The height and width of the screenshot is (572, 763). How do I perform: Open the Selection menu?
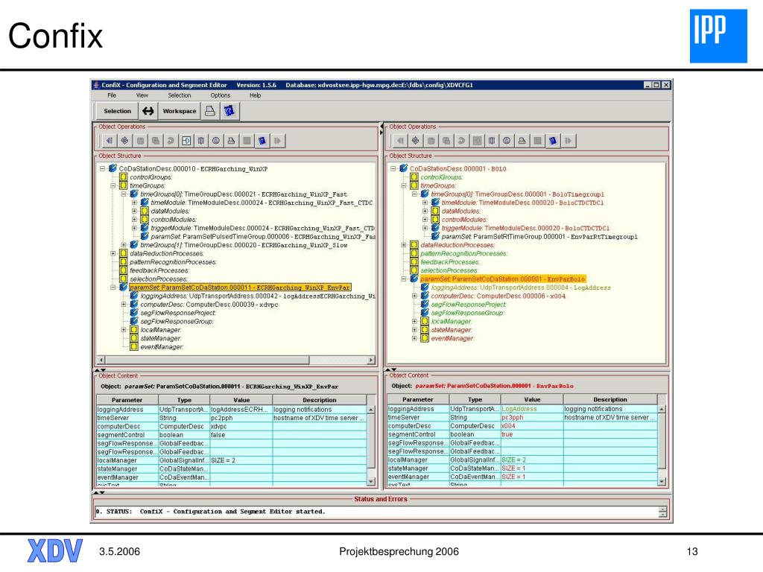coord(180,95)
